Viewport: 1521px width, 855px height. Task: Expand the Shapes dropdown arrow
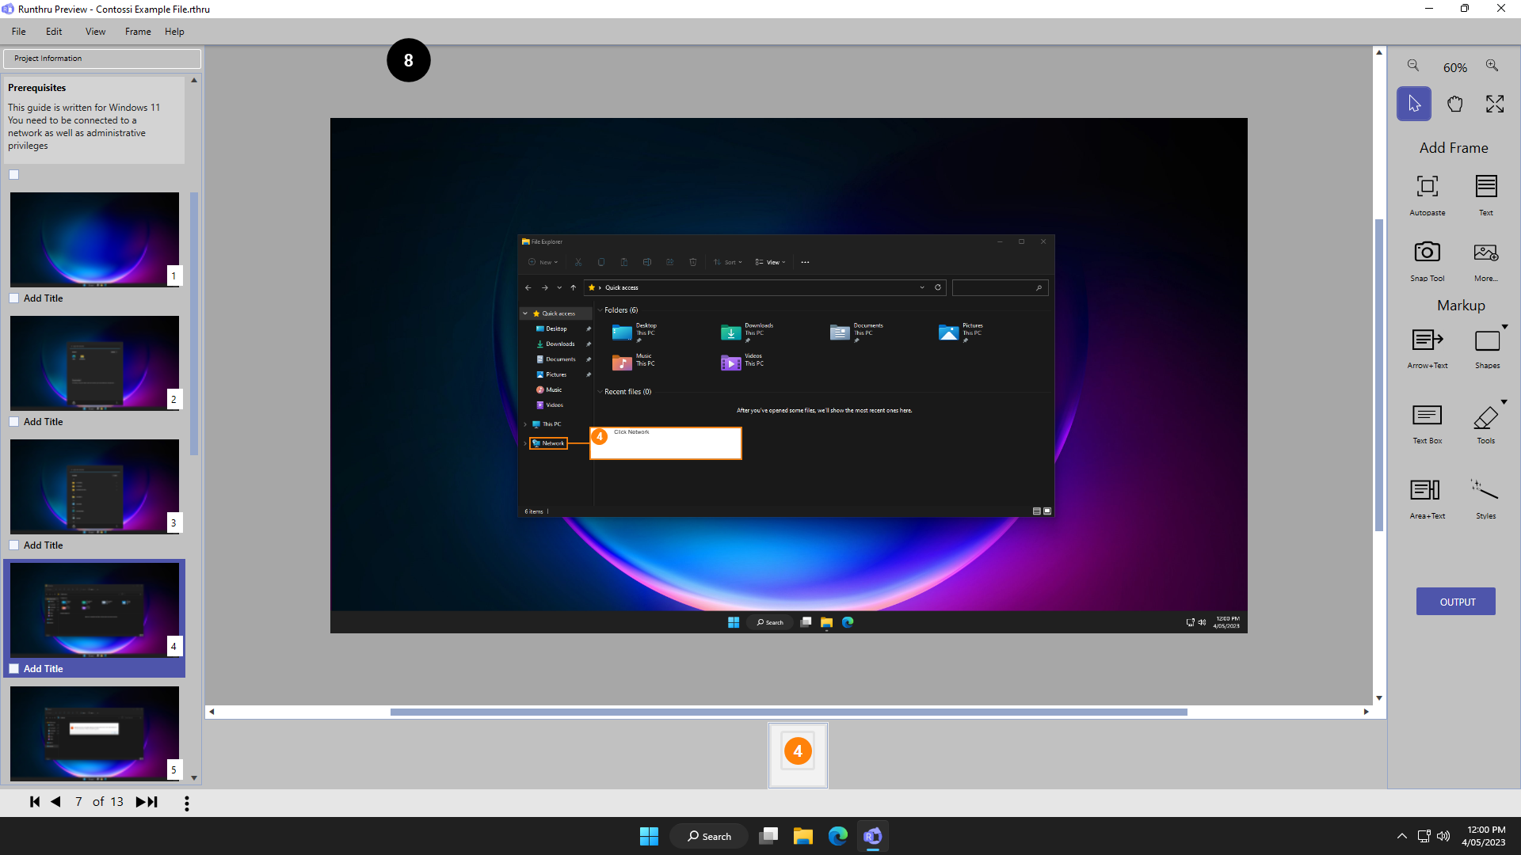(1504, 327)
